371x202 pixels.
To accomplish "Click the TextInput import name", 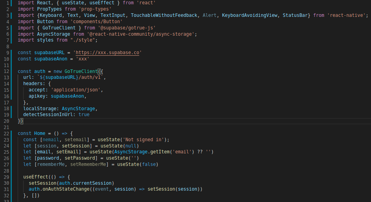I will tap(113, 15).
